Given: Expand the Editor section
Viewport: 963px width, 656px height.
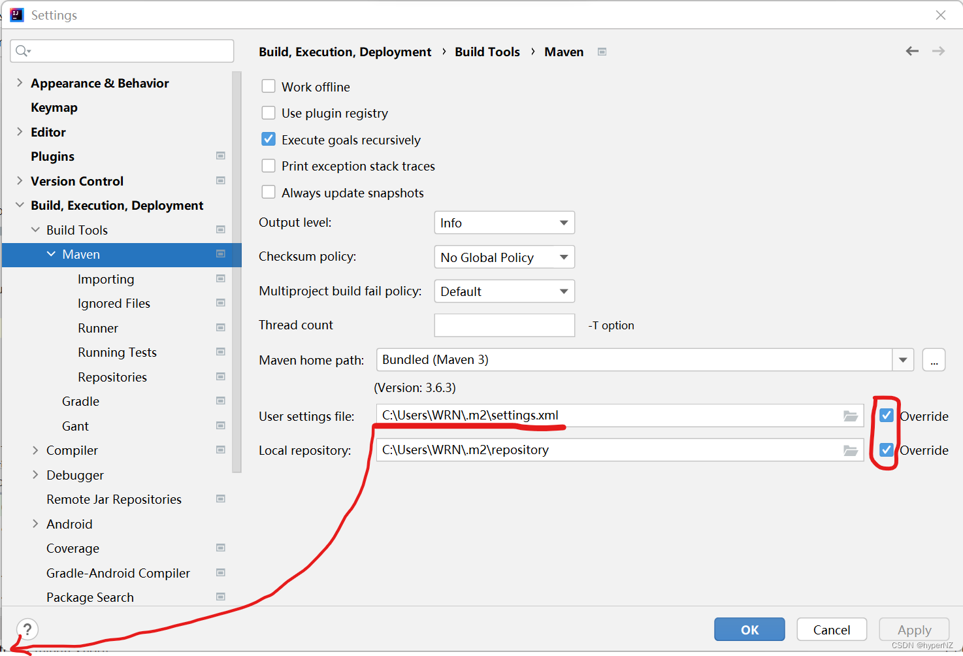Looking at the screenshot, I should [x=20, y=131].
